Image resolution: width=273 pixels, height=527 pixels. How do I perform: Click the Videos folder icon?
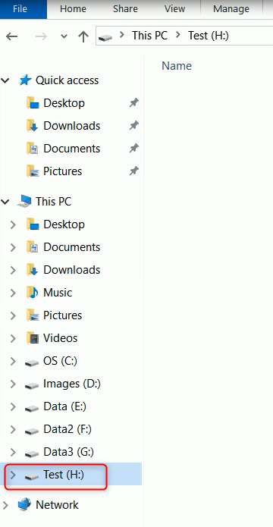point(33,337)
